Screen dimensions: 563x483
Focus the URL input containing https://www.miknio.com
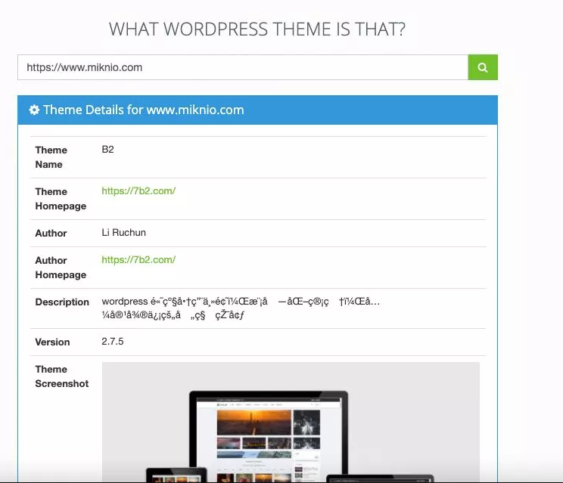point(243,67)
